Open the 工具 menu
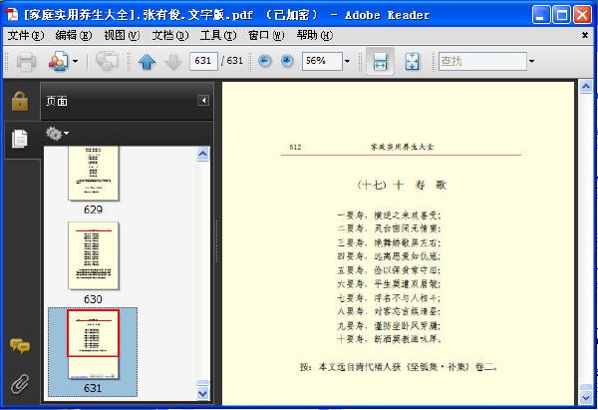The height and width of the screenshot is (410, 598). coord(217,36)
